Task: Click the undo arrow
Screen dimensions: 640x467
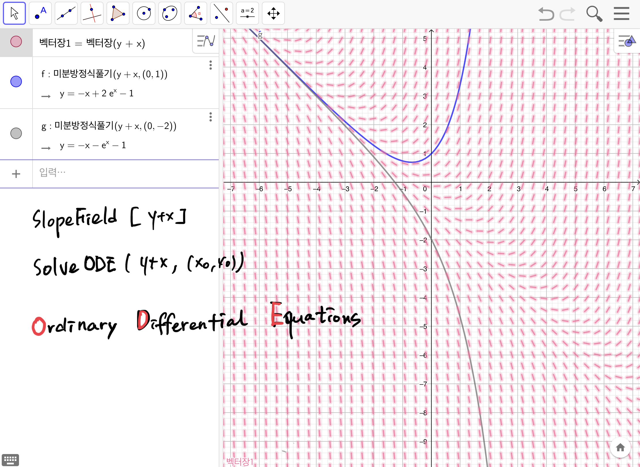Action: 546,14
